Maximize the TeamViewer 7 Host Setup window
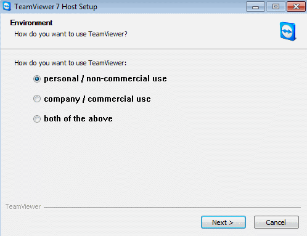This screenshot has height=236, width=307. pyautogui.click(x=276, y=7)
